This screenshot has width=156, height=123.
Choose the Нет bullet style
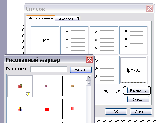pos(45,40)
